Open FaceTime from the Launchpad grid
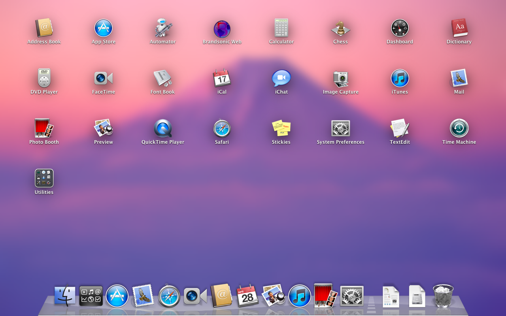 coord(104,78)
